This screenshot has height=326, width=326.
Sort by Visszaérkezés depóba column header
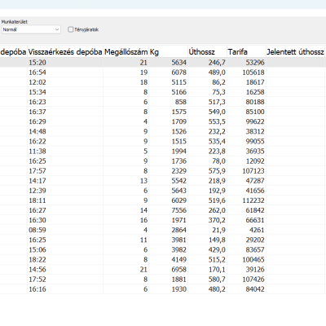(65, 52)
